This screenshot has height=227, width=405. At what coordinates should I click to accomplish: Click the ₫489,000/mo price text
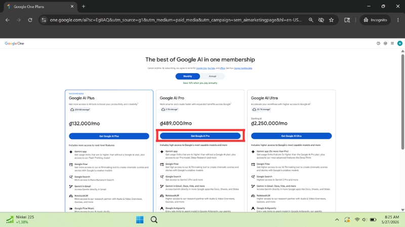click(176, 123)
